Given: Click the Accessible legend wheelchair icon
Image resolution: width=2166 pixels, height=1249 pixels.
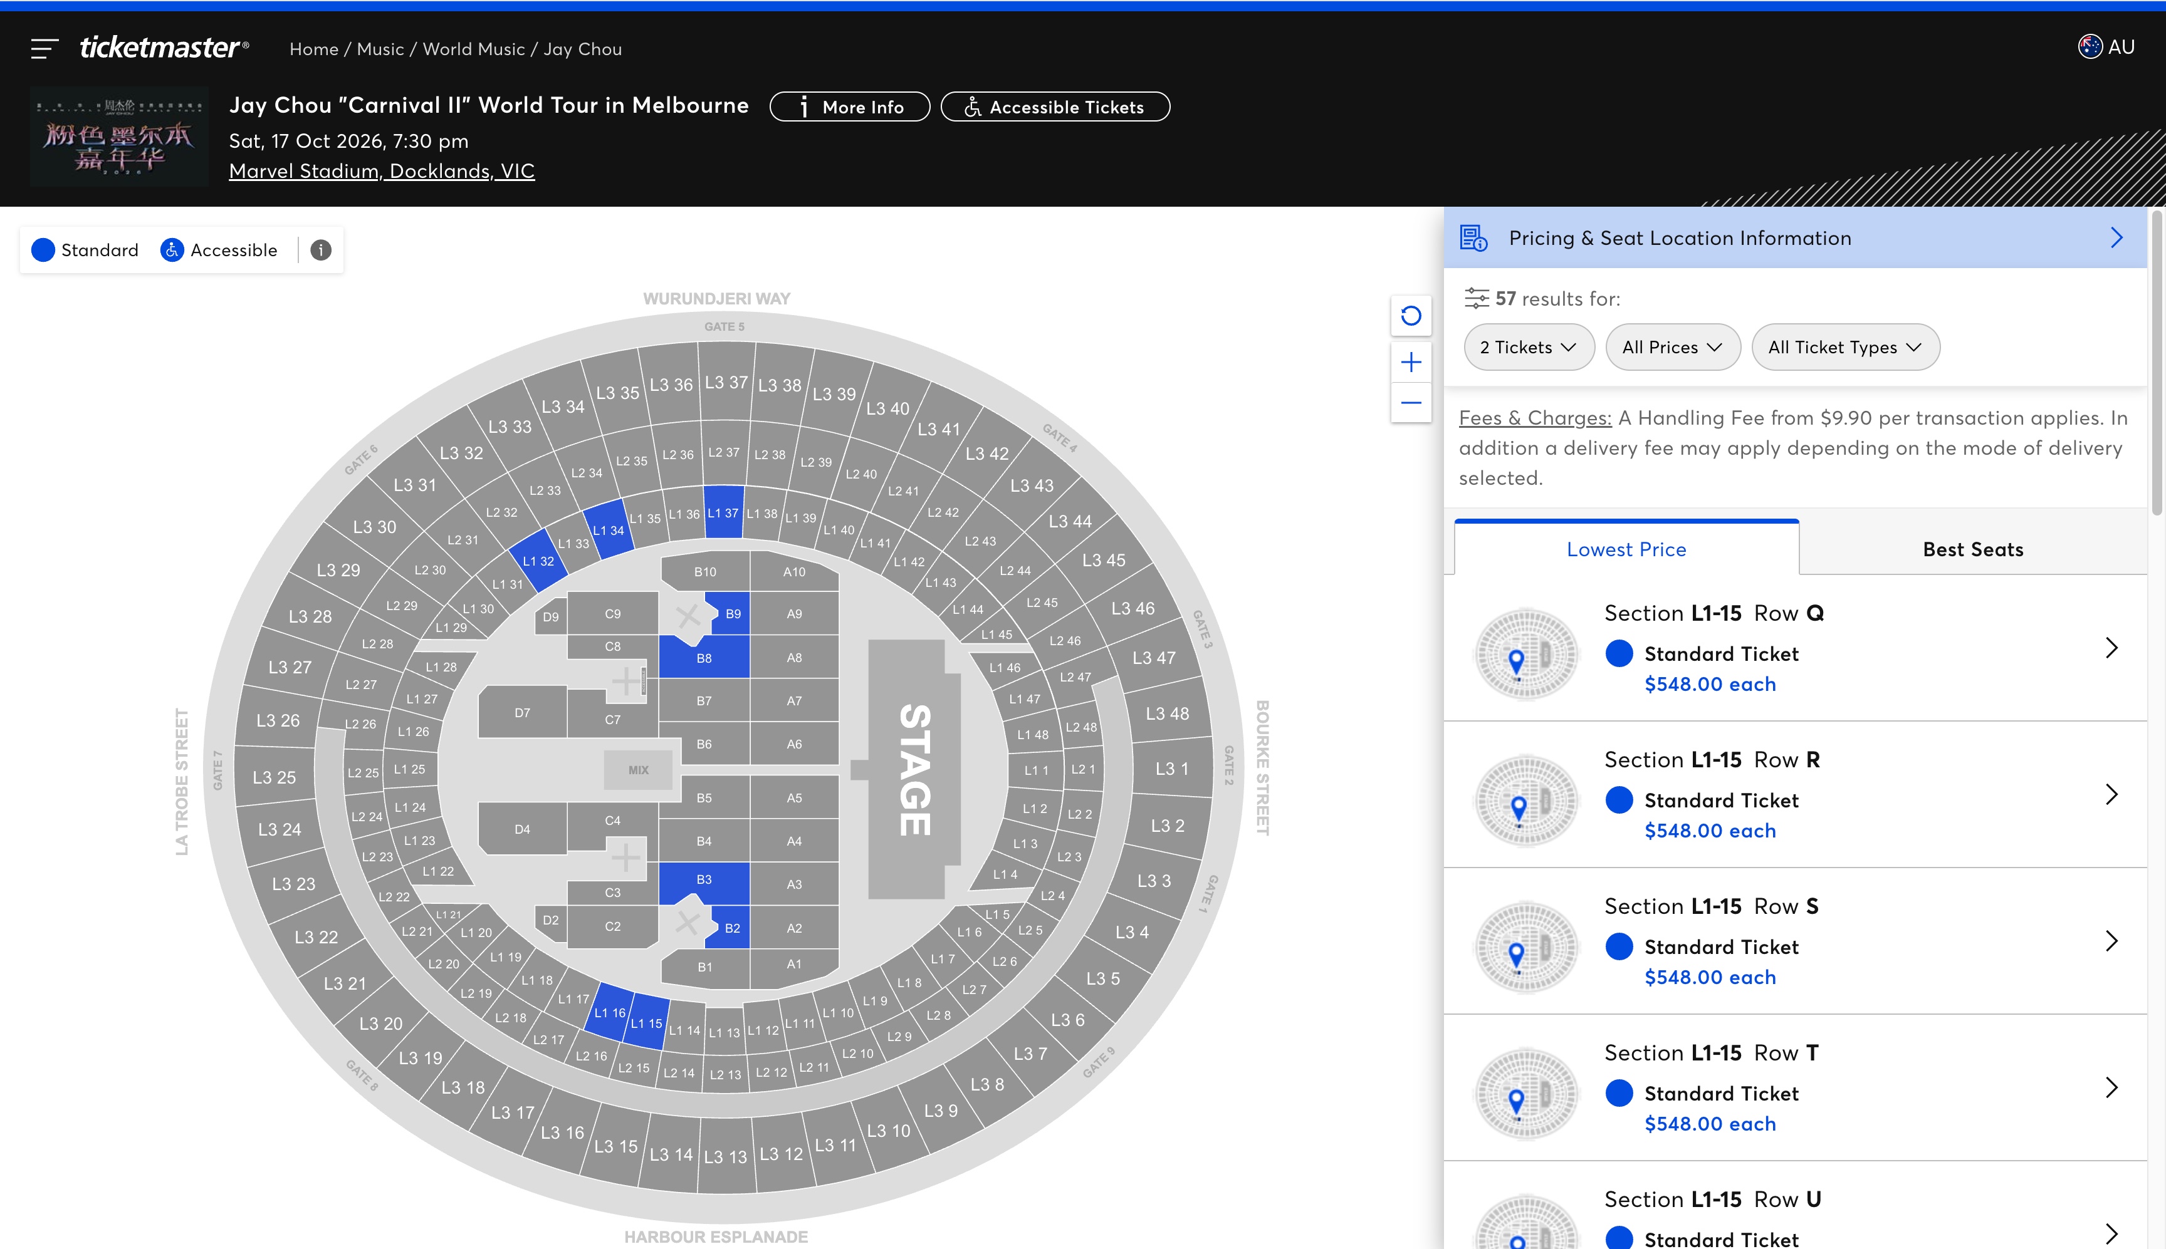Looking at the screenshot, I should click(172, 250).
